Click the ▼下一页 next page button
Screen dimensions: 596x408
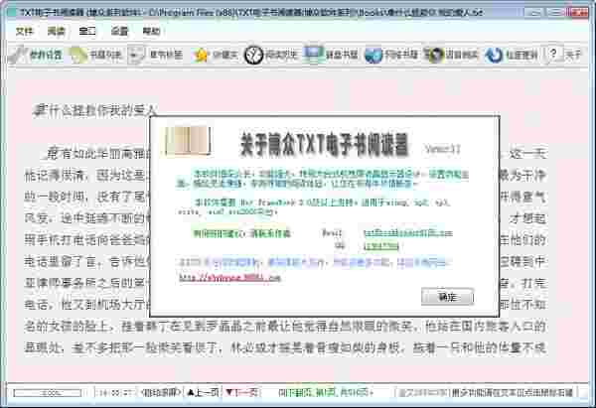coord(241,392)
